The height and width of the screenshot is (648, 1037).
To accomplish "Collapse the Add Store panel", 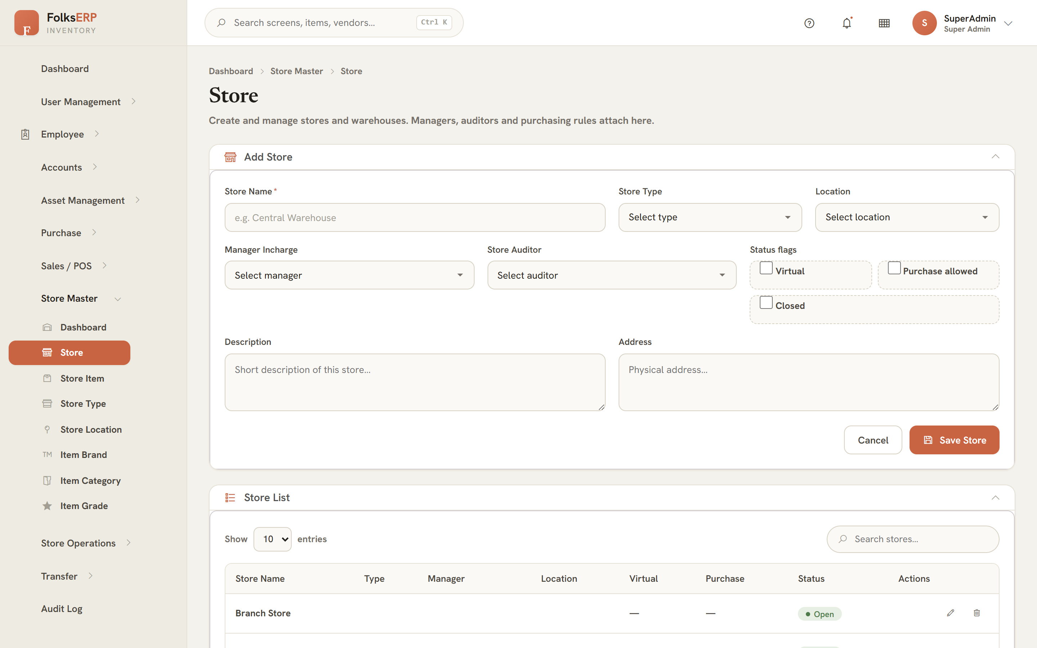I will 995,157.
